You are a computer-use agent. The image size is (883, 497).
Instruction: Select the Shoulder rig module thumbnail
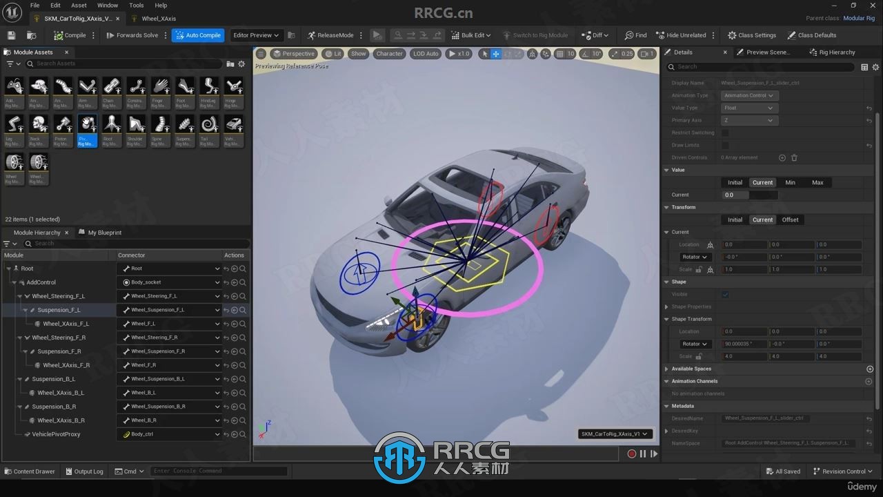136,130
